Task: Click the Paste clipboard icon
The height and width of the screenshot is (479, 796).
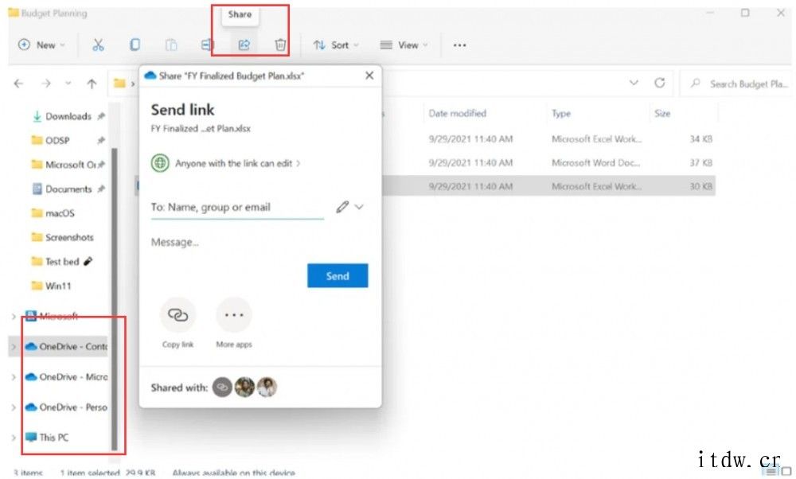Action: click(x=171, y=45)
